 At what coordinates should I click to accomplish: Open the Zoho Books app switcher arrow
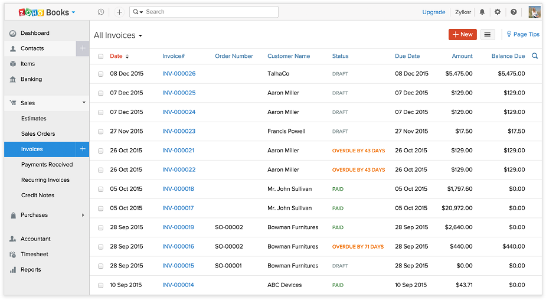coord(73,12)
